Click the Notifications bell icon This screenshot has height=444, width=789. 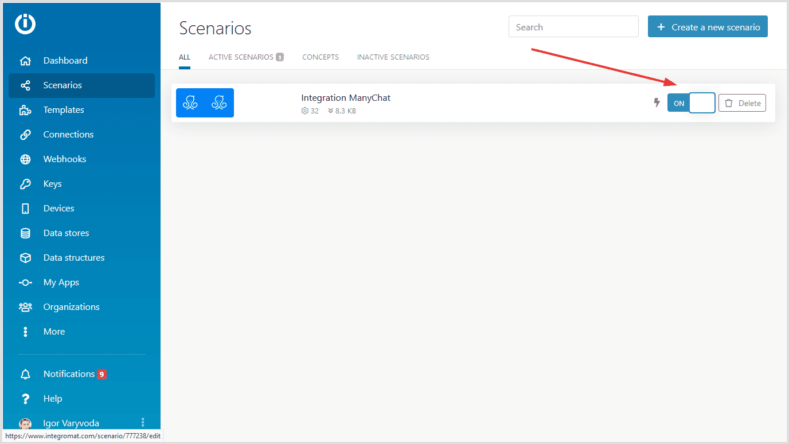point(25,374)
